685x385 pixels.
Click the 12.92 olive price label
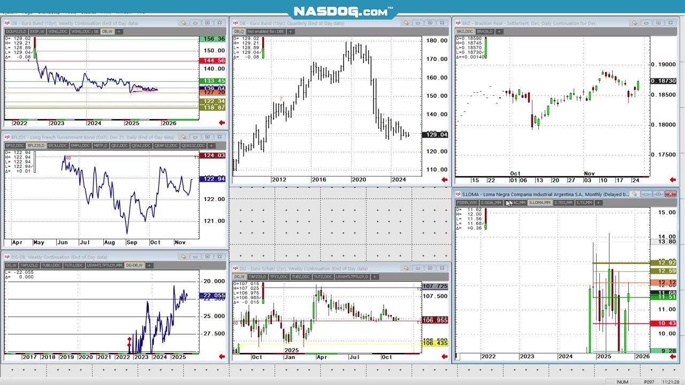coord(664,263)
